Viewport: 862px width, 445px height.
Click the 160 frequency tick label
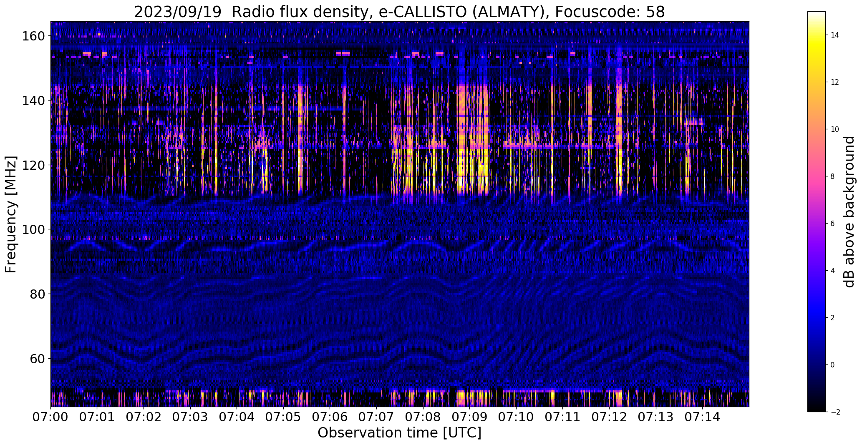tap(33, 36)
